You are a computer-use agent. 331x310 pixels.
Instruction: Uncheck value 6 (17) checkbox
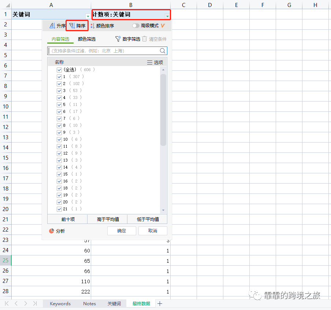coord(59,111)
